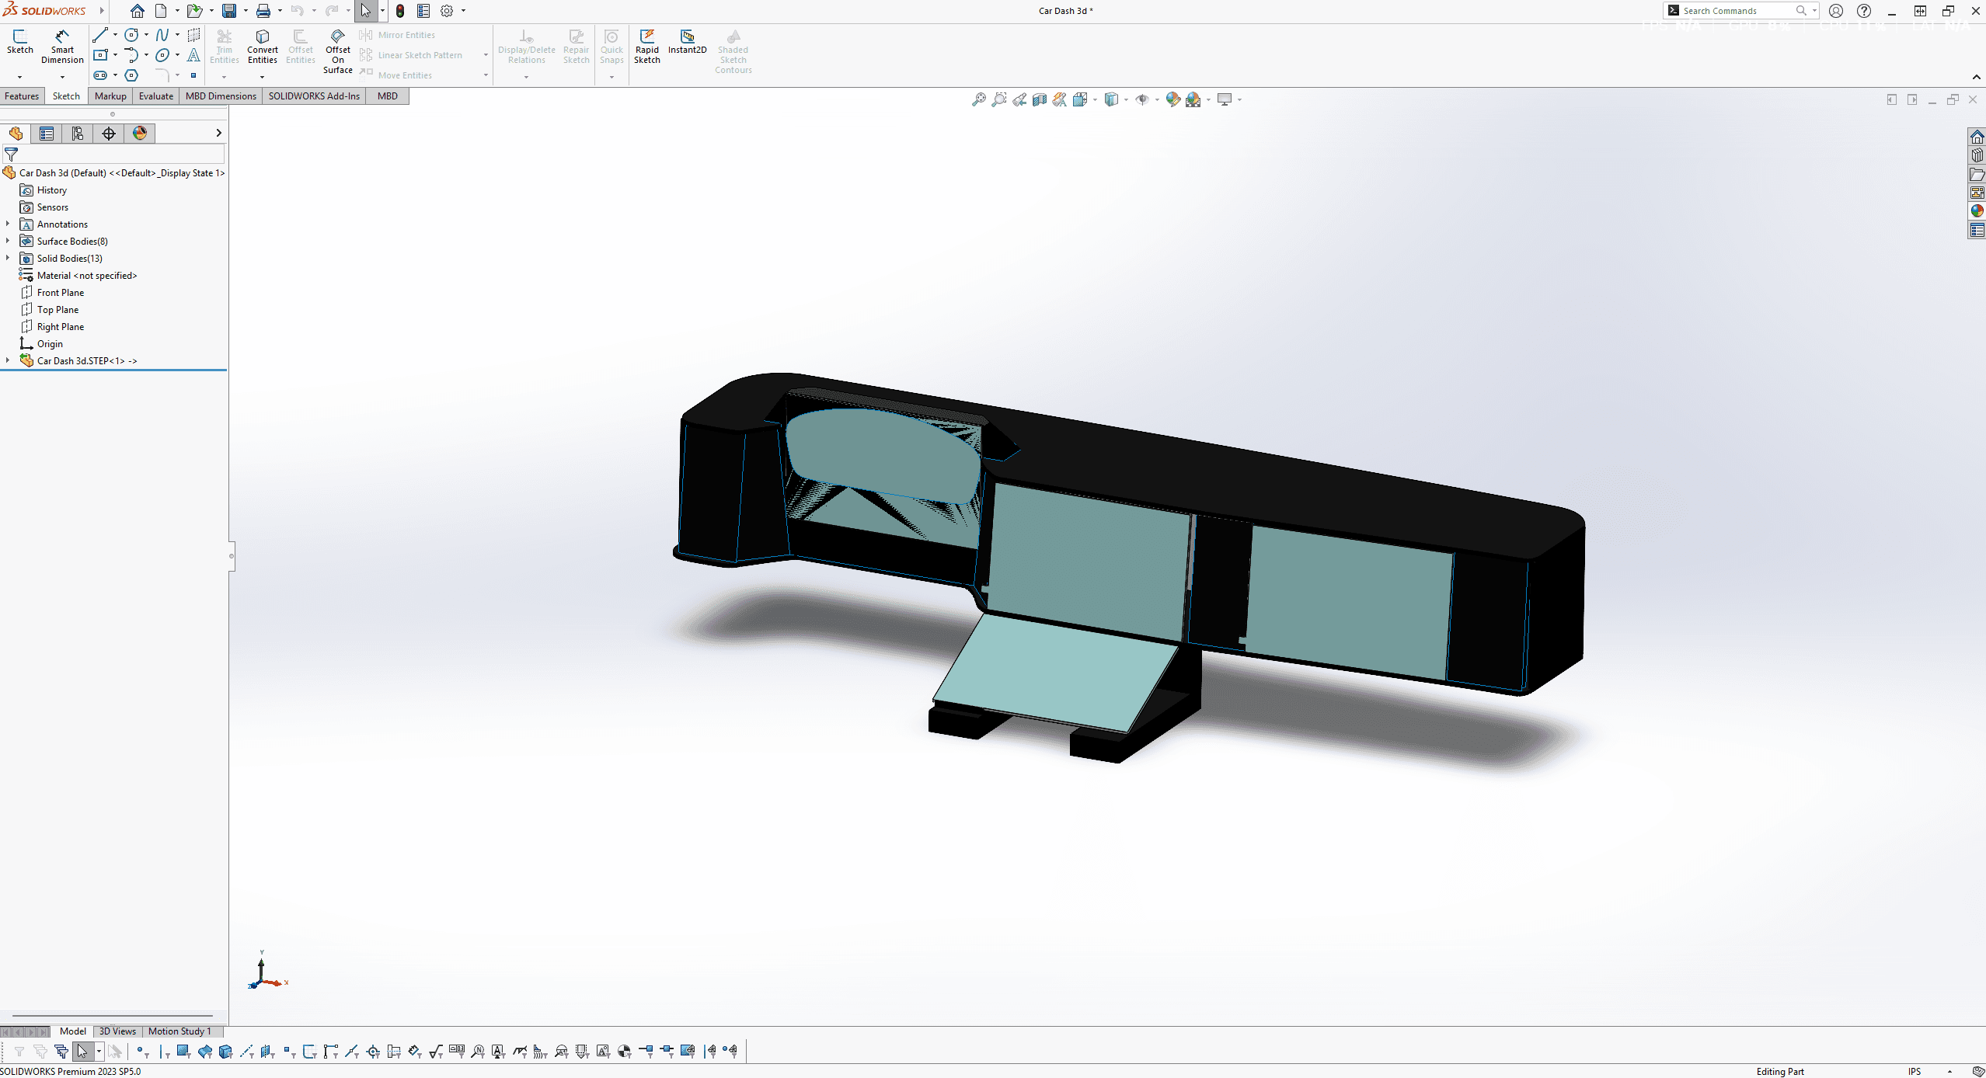Click the DisplayManager color wheel tab
Screen dimensions: 1986x1078
pyautogui.click(x=140, y=134)
